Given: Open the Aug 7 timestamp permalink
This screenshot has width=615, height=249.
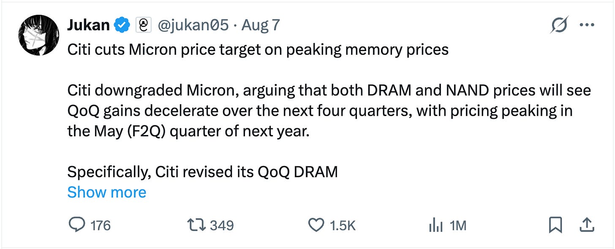Looking at the screenshot, I should (x=261, y=26).
